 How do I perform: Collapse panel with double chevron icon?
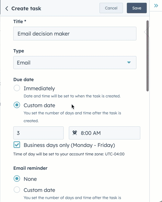(156, 6)
